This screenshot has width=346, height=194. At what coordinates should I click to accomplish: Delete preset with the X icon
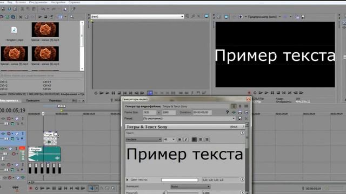click(x=247, y=119)
